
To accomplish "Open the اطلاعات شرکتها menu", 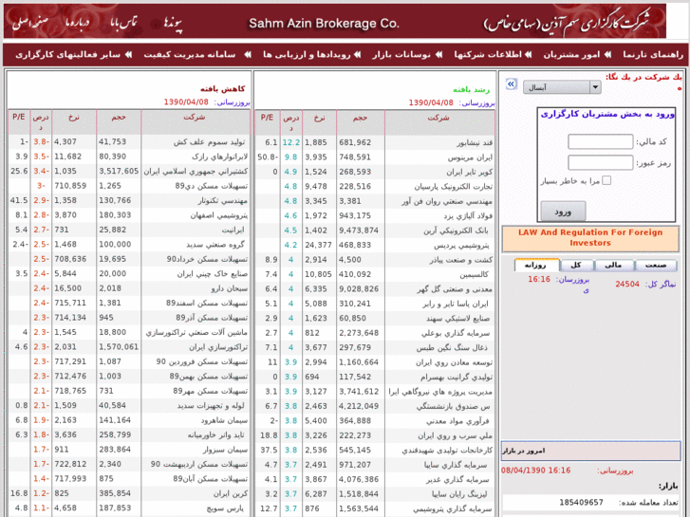I will click(488, 55).
